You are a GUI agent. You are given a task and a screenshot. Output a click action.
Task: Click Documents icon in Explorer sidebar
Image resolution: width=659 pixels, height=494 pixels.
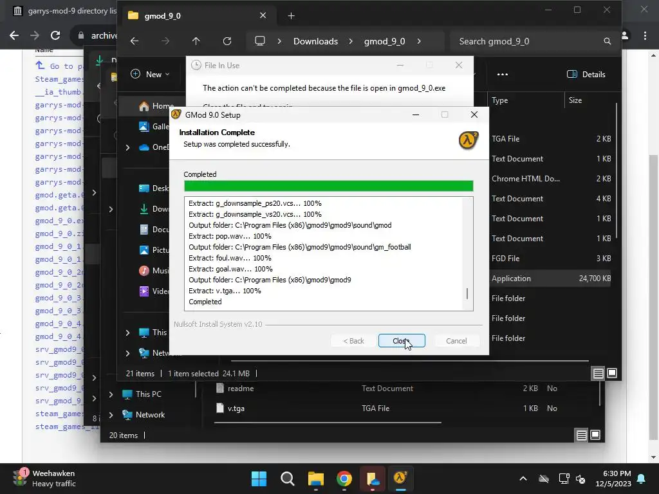144,230
